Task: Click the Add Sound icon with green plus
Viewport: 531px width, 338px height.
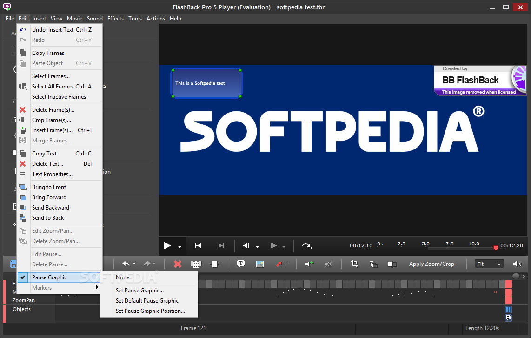Action: coord(309,264)
